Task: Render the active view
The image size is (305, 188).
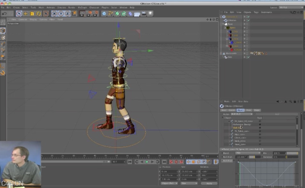Action: click(82, 13)
